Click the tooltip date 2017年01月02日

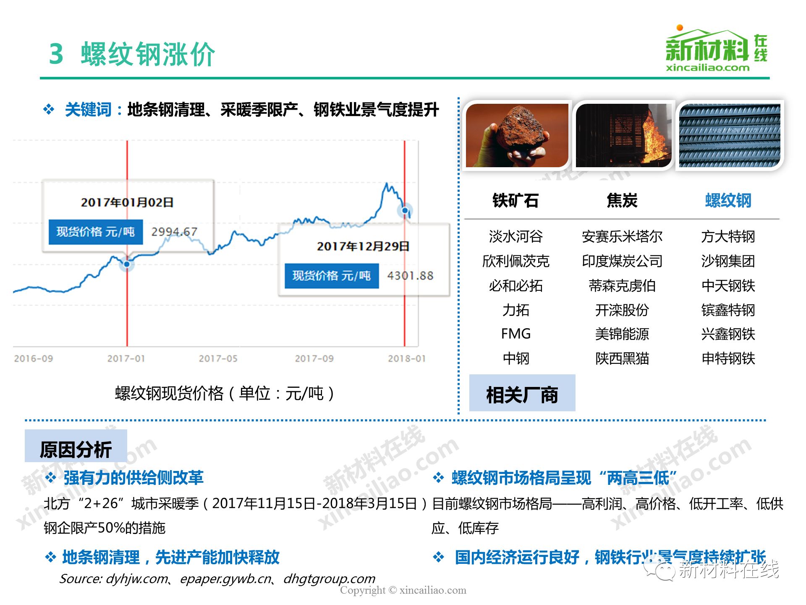point(127,202)
